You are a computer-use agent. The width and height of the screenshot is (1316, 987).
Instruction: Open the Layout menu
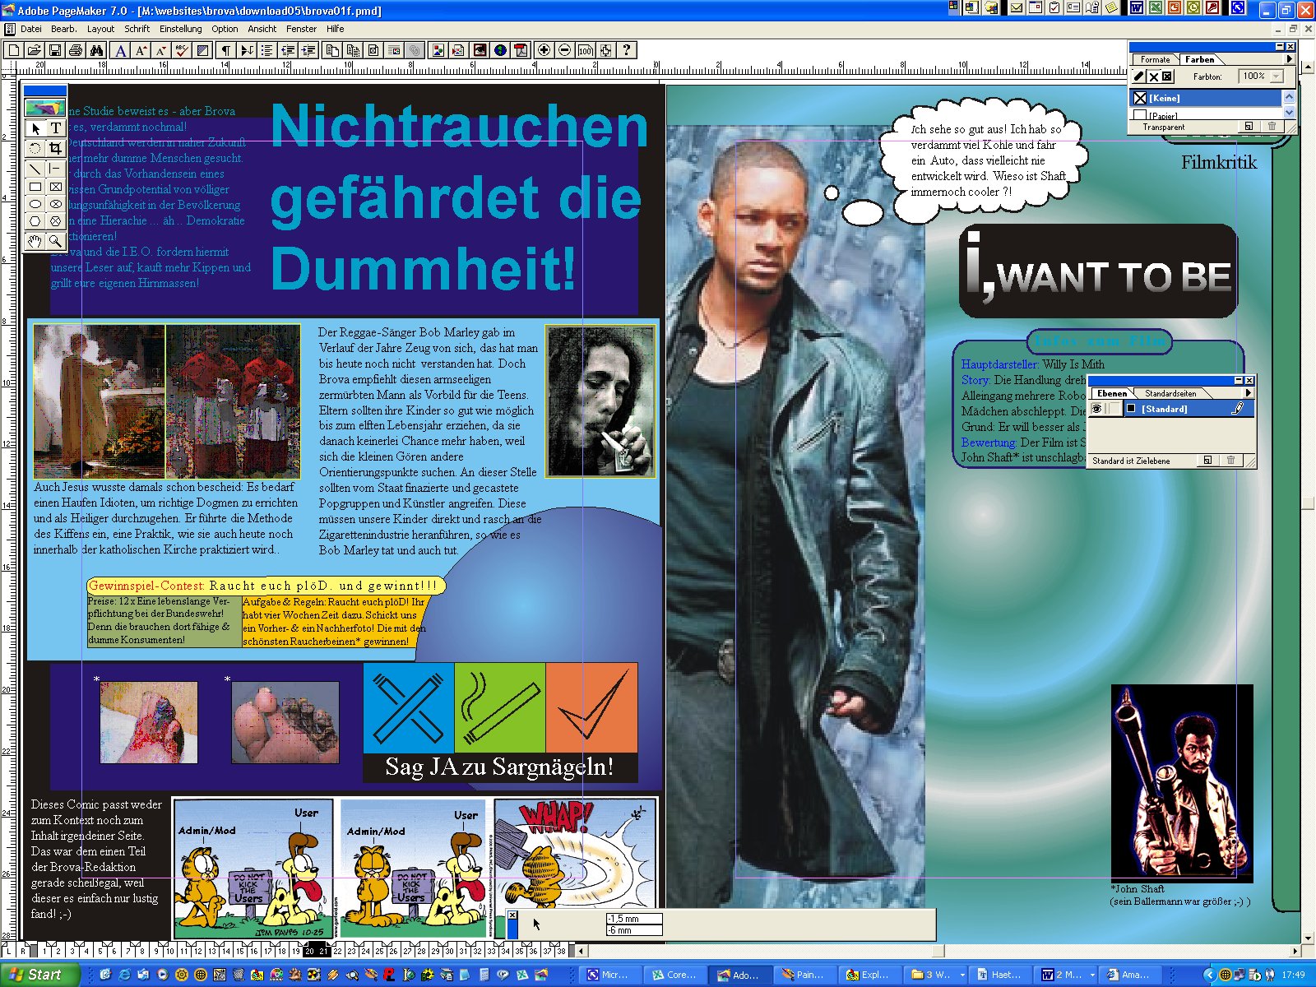[x=100, y=29]
